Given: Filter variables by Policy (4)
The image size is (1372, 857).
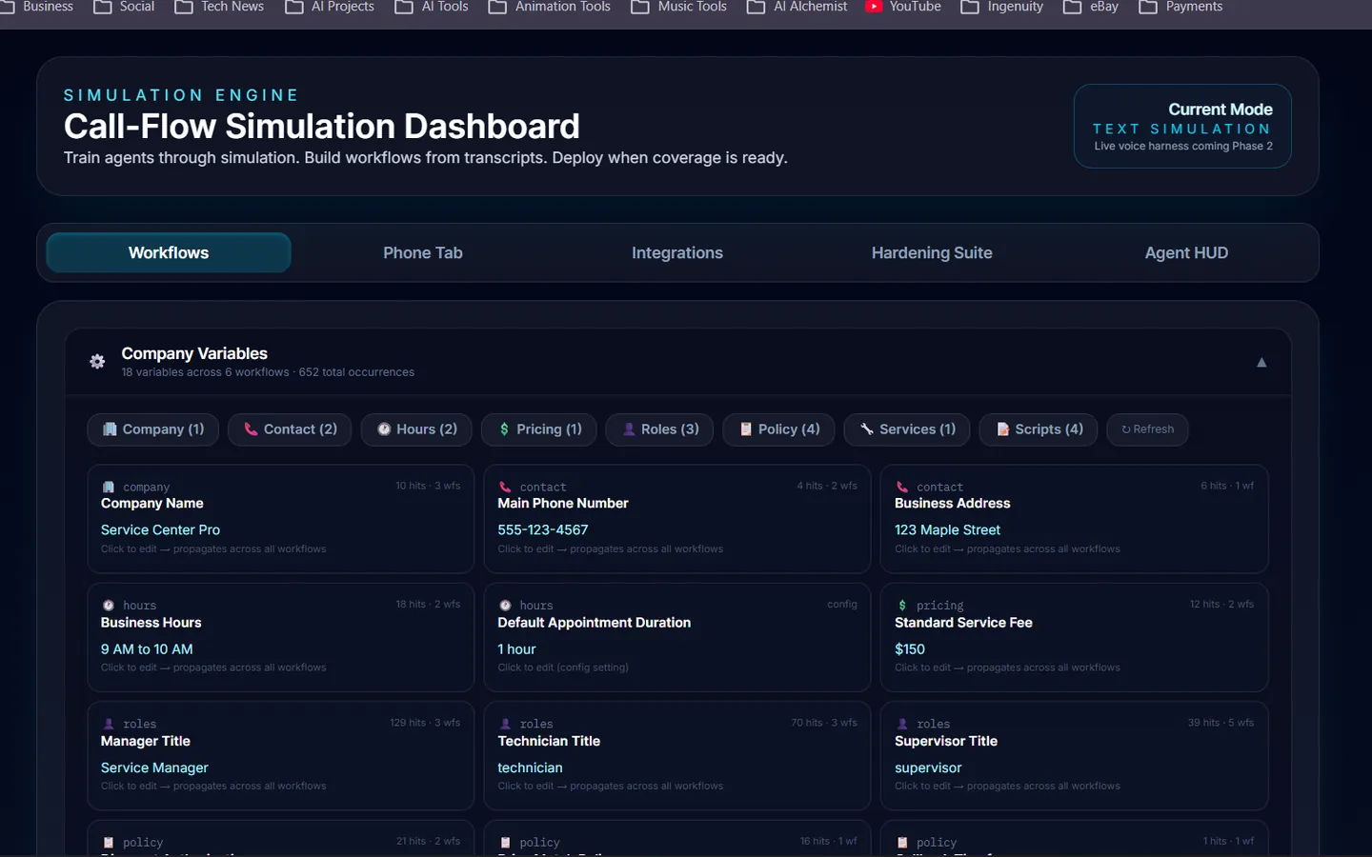Looking at the screenshot, I should 778,429.
